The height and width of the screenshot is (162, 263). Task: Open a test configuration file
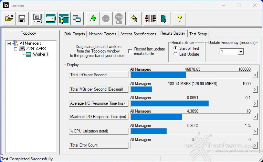[x=9, y=19]
